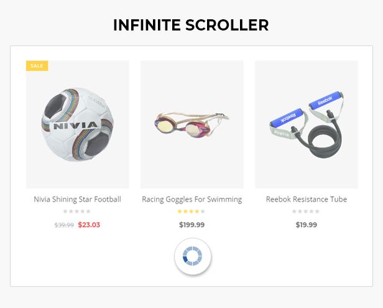The width and height of the screenshot is (383, 308).
Task: Click the star rating under Reebok tube
Action: pyautogui.click(x=306, y=212)
